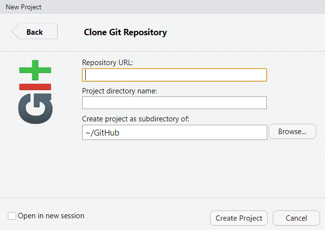Screen dimensions: 325x230
Task: Click the ~/GitHub path text
Action: (102, 132)
